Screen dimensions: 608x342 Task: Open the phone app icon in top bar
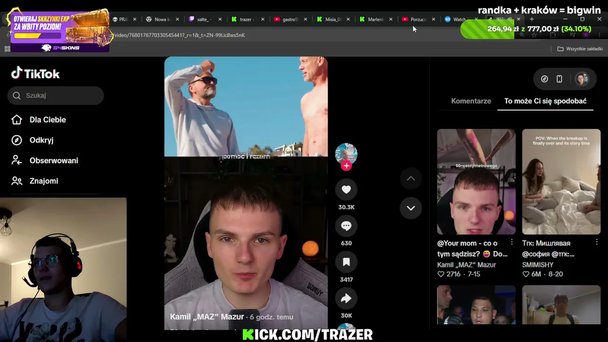coord(560,79)
